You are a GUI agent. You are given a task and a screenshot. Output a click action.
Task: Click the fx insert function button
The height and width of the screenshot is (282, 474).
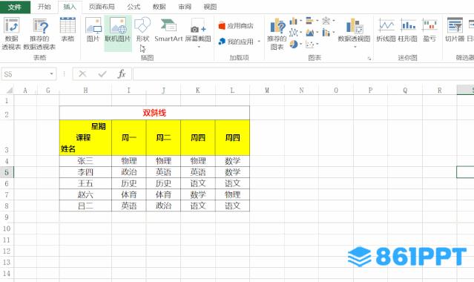tap(122, 73)
